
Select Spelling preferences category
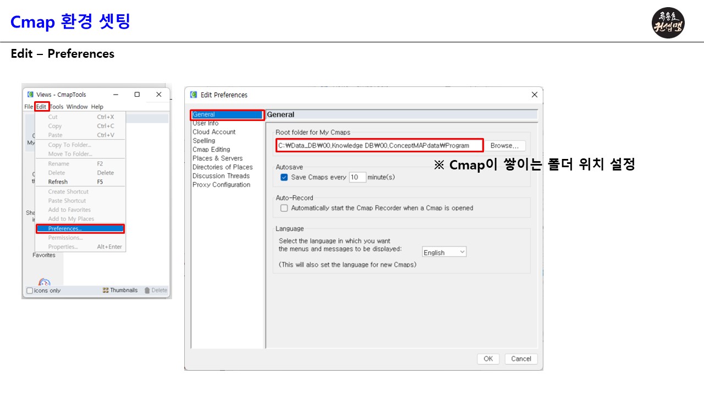pos(204,141)
